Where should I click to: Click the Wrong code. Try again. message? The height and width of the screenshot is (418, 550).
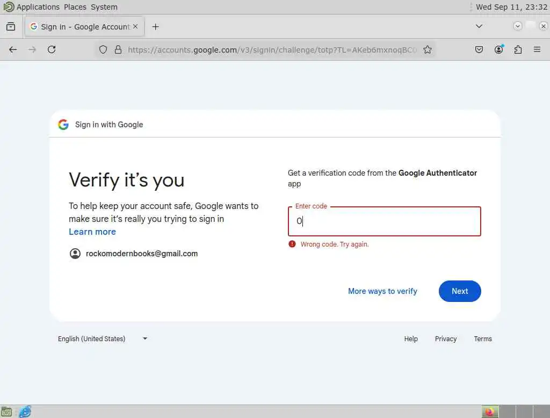(335, 244)
